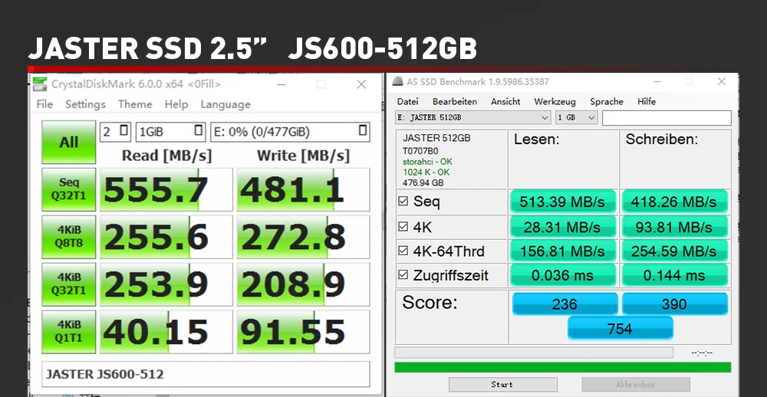This screenshot has height=397, width=767.
Task: Click 4KiB Q8T8 write result 272.8
Action: [303, 237]
